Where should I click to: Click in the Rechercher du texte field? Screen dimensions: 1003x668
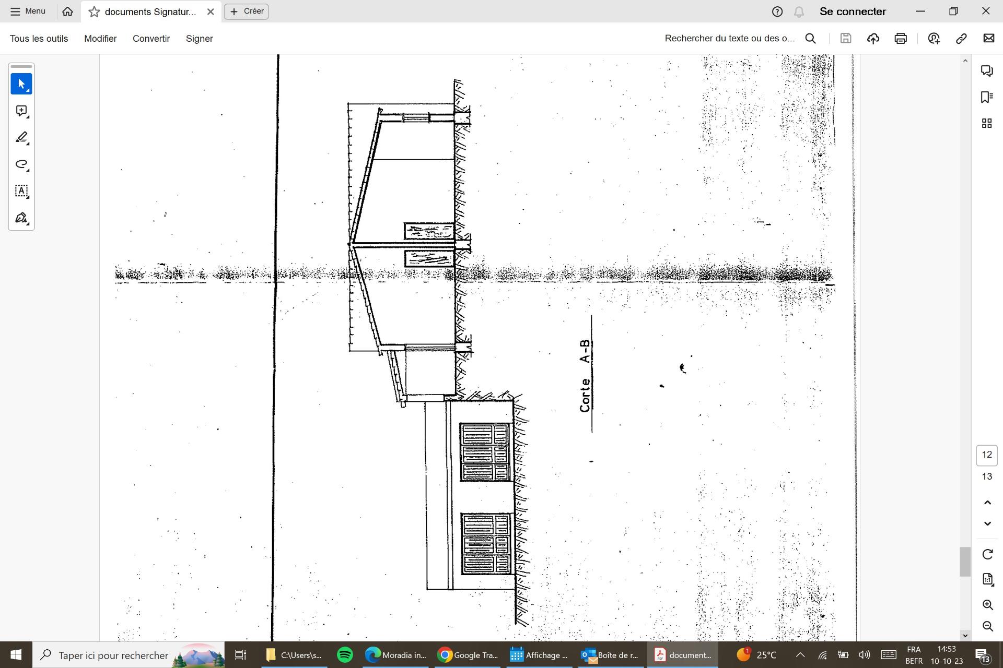click(x=729, y=39)
